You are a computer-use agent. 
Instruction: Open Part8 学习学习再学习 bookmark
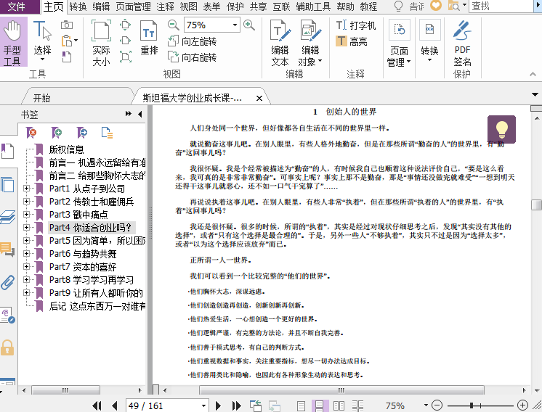[x=92, y=280]
